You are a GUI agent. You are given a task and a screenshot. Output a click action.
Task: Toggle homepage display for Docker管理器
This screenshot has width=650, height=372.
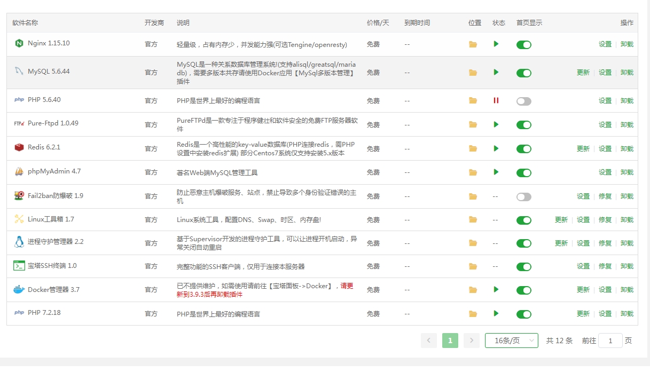(x=524, y=290)
